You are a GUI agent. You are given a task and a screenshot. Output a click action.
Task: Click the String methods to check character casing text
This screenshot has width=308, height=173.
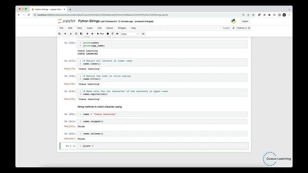100,107
